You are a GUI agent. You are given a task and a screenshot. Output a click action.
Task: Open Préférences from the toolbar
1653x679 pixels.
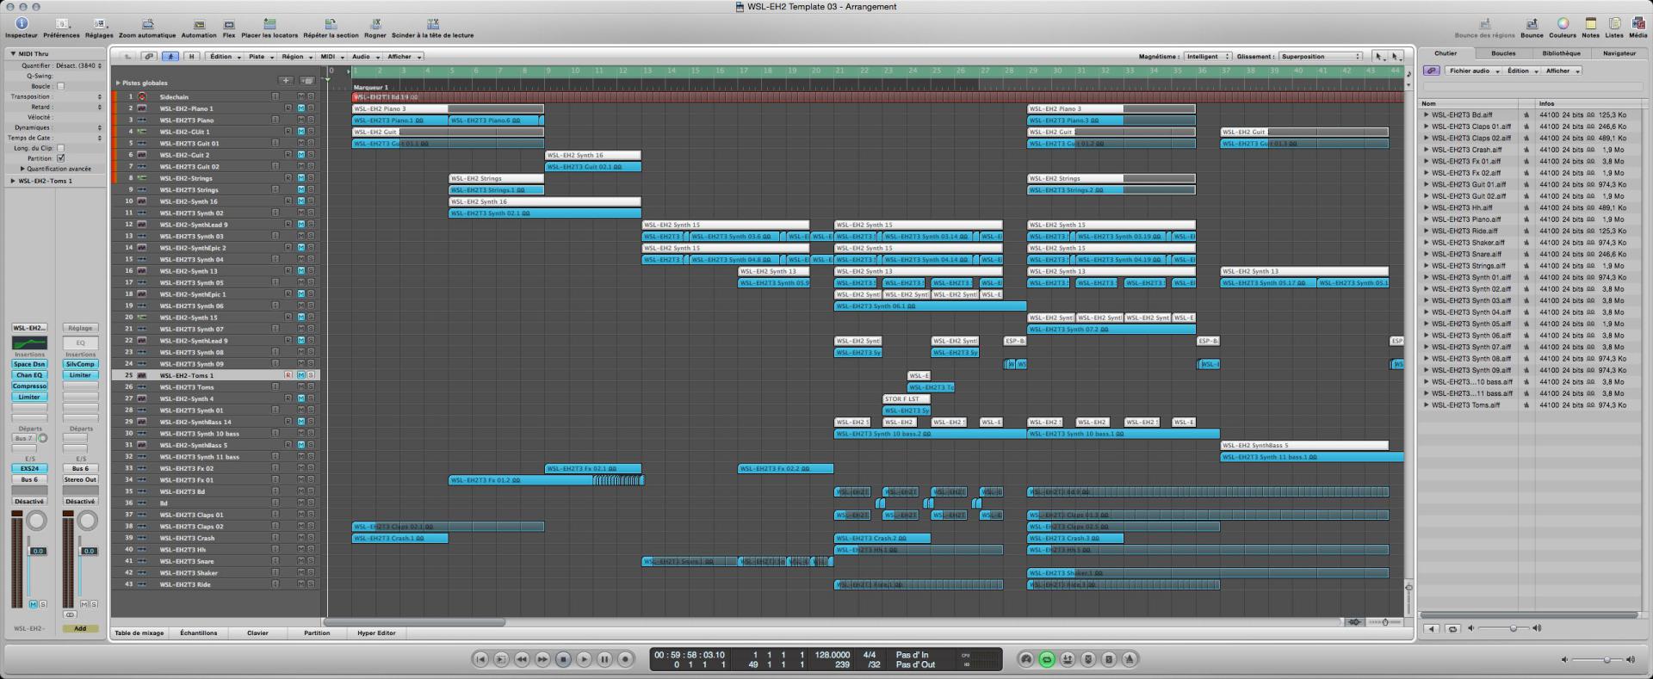tap(61, 24)
